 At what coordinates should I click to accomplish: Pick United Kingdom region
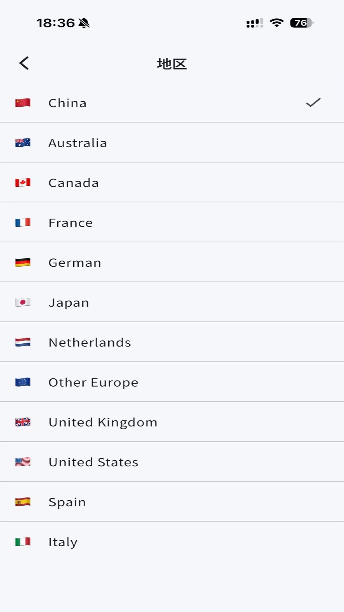click(172, 422)
